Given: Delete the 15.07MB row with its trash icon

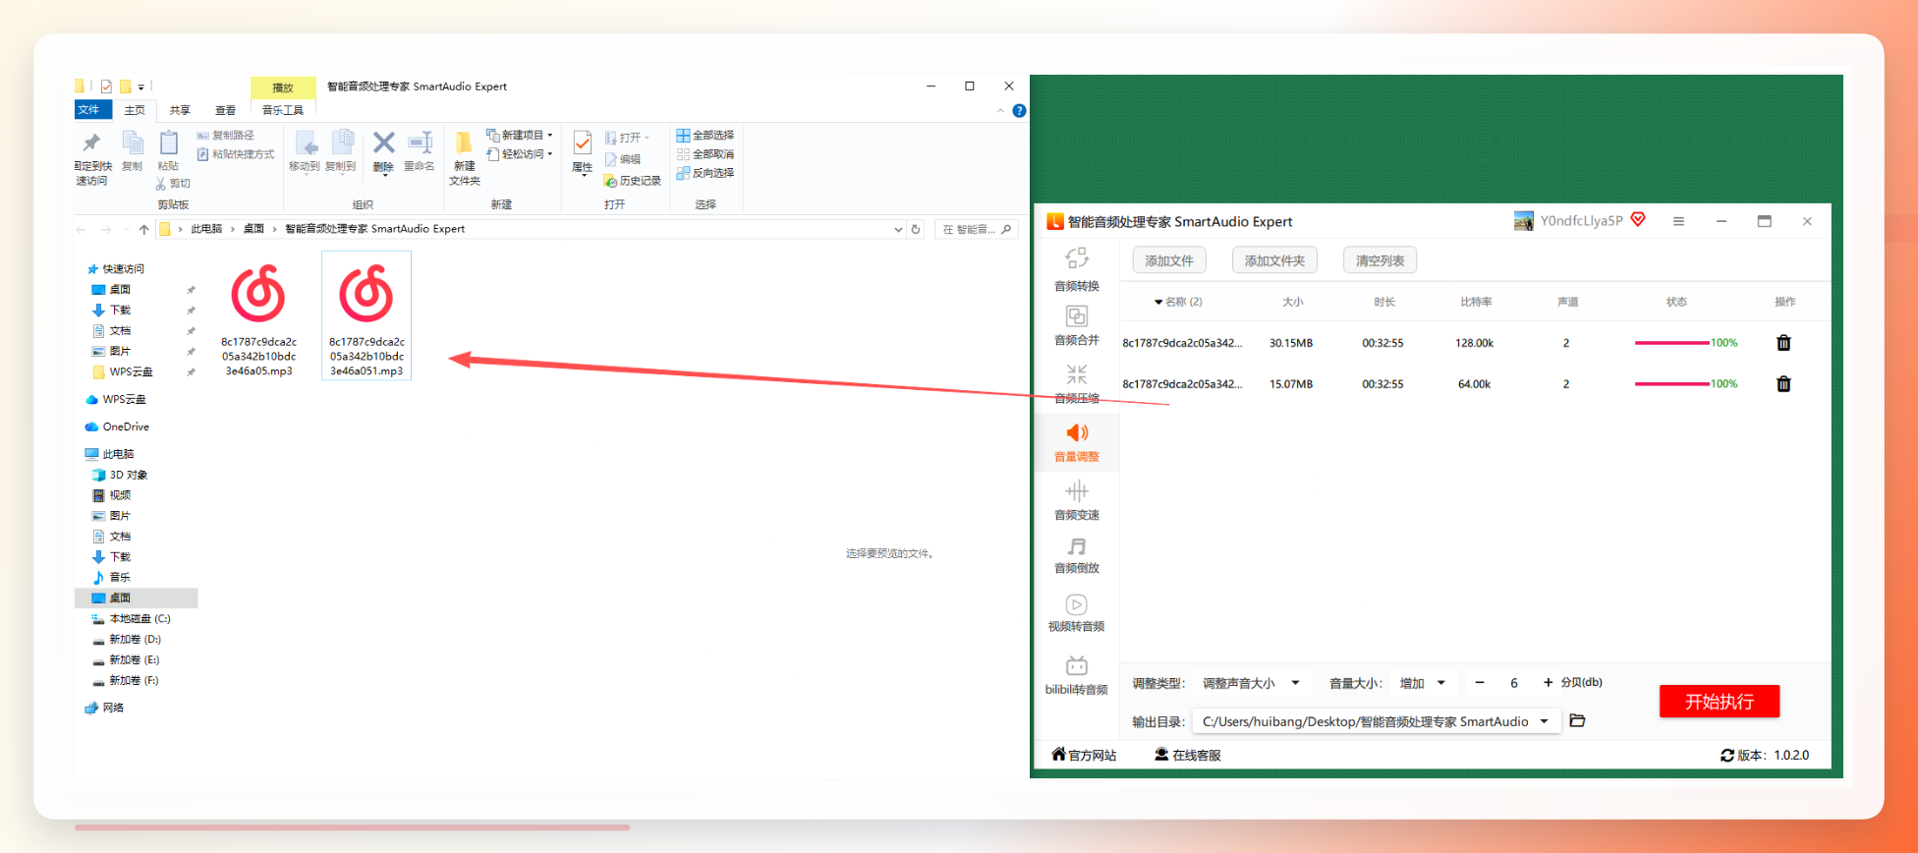Looking at the screenshot, I should (x=1783, y=384).
